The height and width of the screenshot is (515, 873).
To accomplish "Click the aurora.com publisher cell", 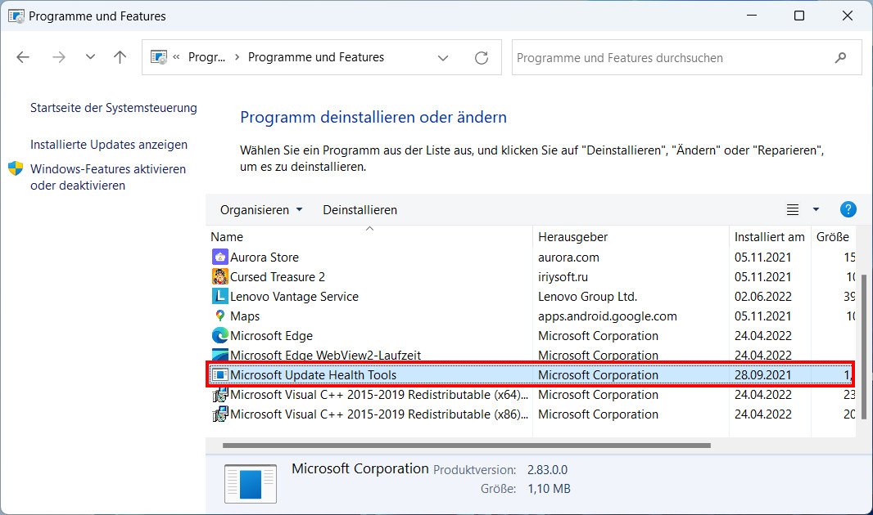I will (x=568, y=257).
